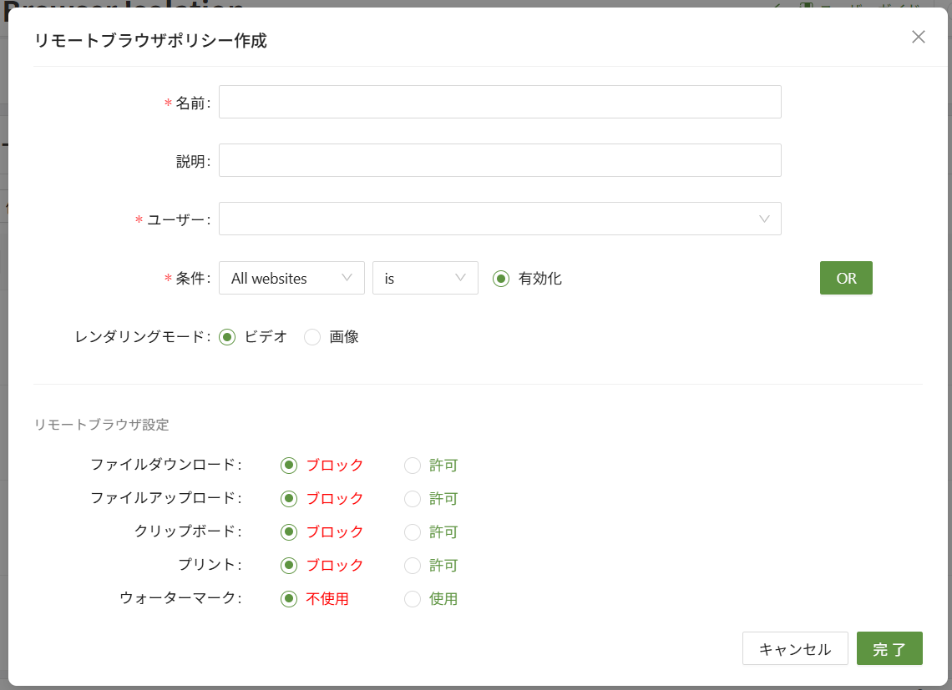Open the ユーザー selection dropdown
952x690 pixels.
[x=499, y=219]
